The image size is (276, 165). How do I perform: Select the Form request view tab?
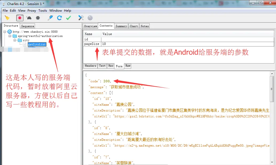click(x=119, y=66)
